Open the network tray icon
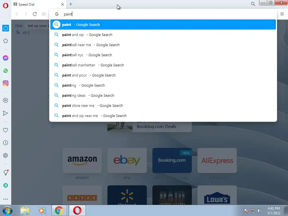 [253, 211]
